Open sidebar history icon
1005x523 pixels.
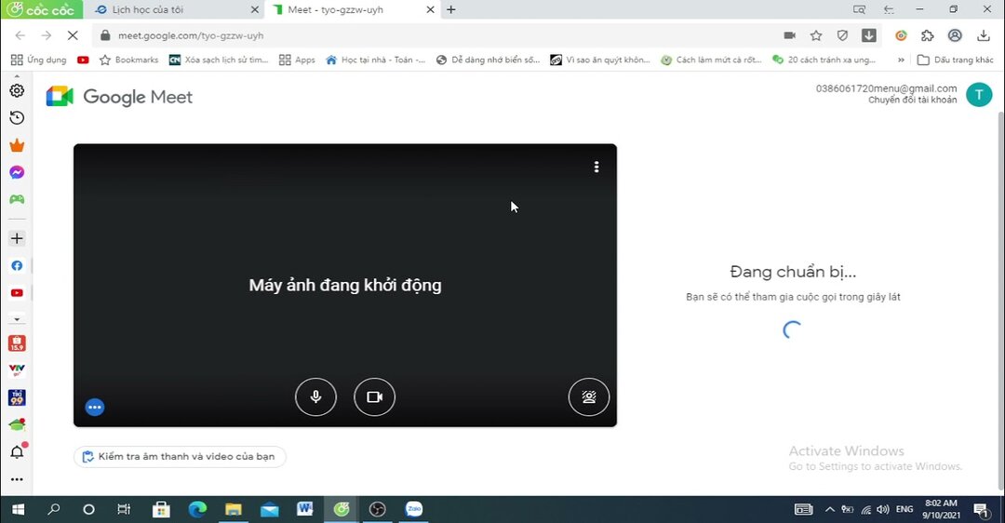18,118
